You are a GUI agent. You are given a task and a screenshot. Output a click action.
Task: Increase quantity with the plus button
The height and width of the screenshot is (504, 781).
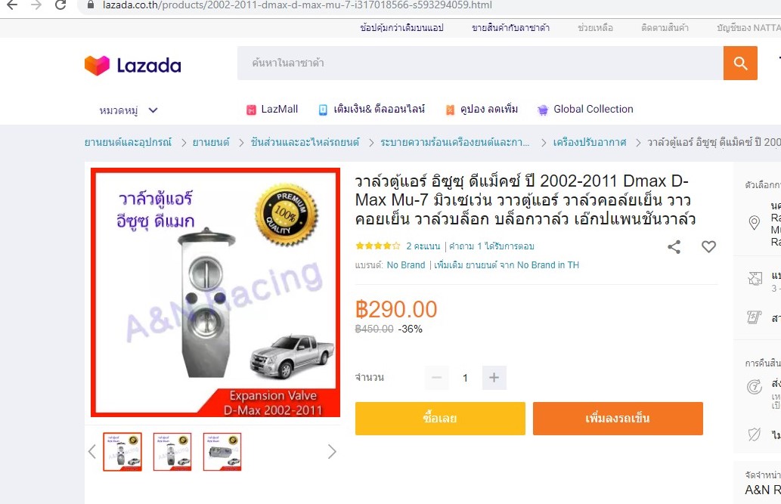494,378
